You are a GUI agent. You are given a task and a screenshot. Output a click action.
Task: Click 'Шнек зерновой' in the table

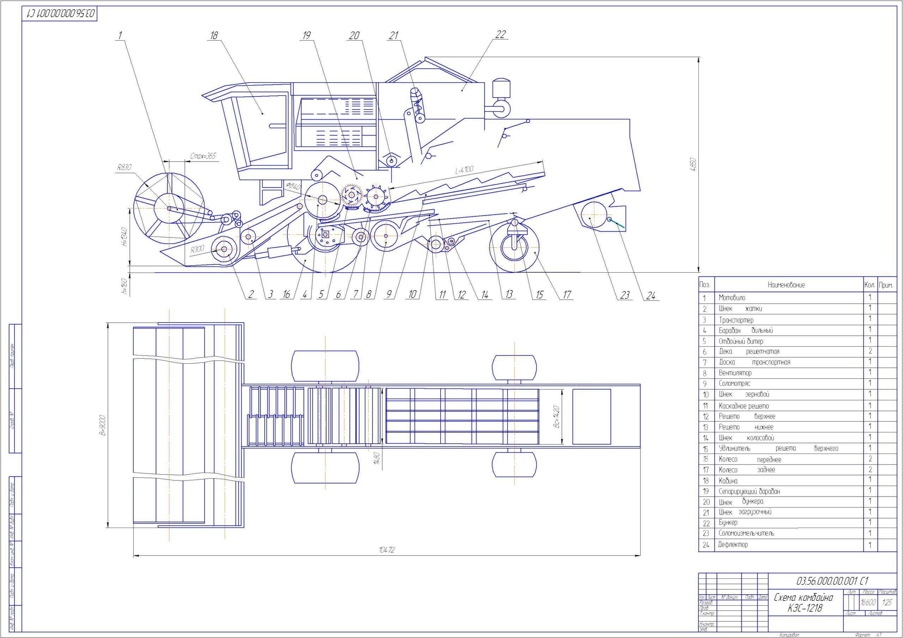pyautogui.click(x=798, y=395)
